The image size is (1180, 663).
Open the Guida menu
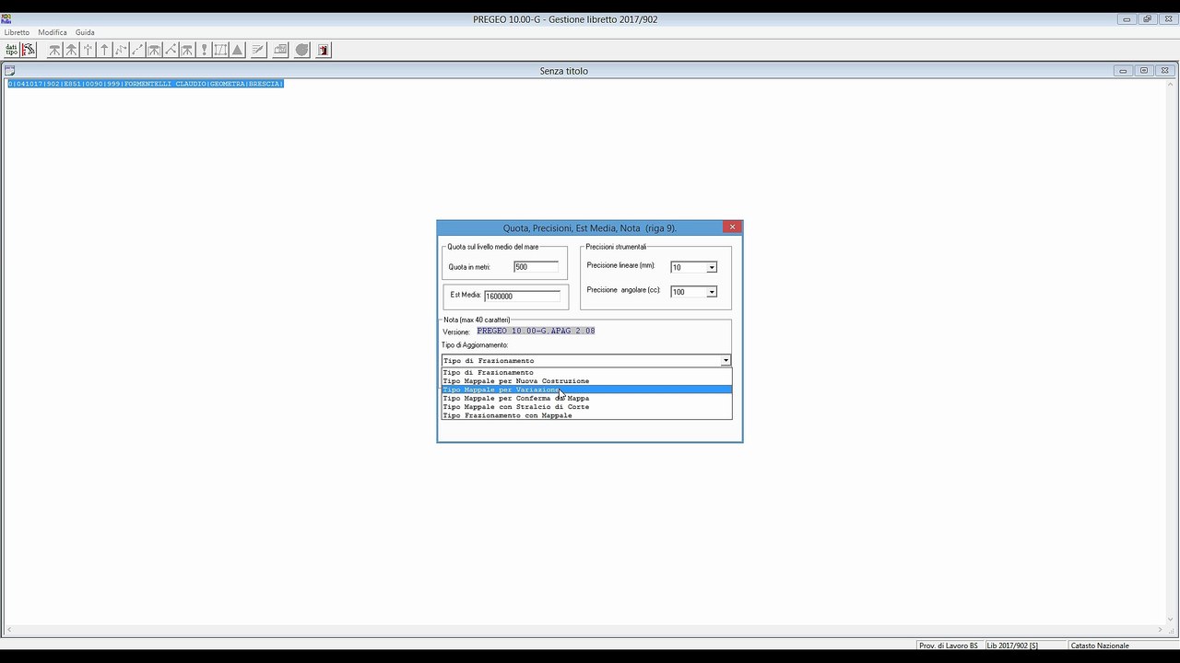point(85,32)
